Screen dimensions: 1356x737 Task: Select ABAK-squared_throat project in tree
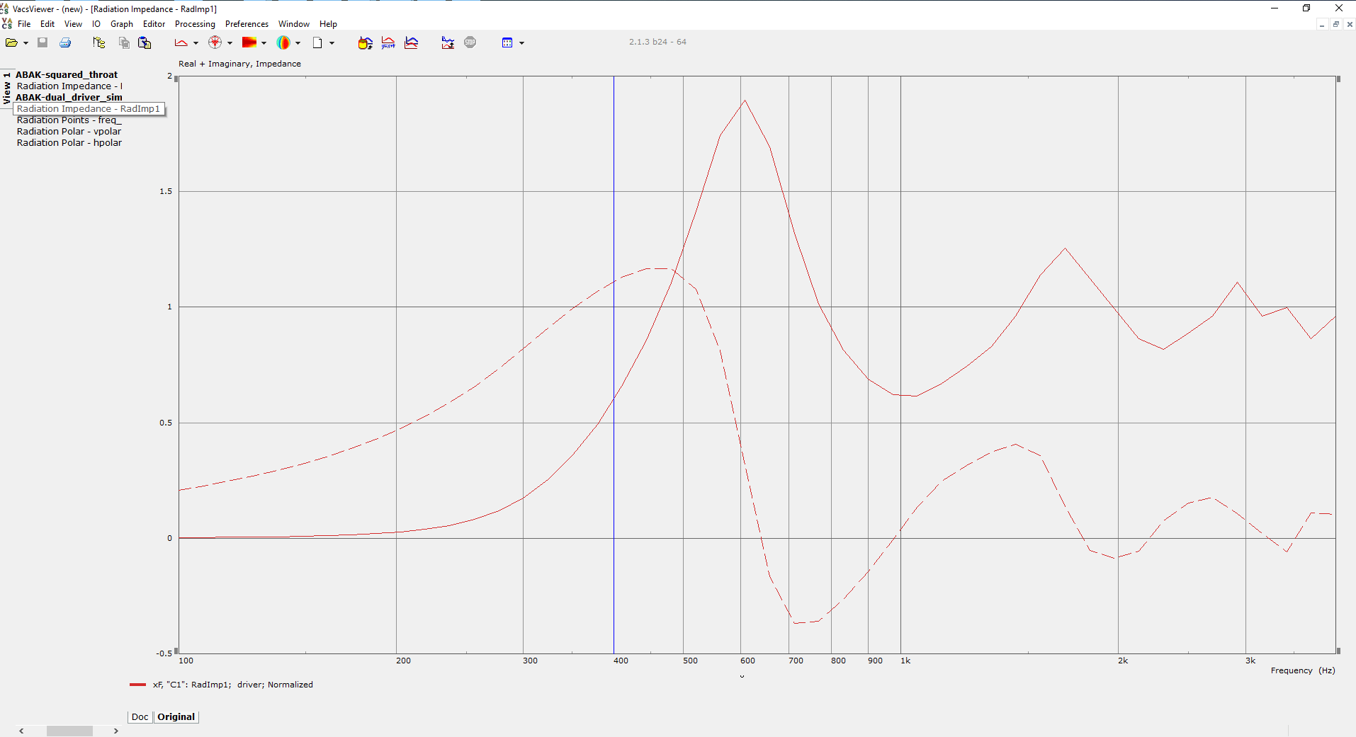coord(67,75)
